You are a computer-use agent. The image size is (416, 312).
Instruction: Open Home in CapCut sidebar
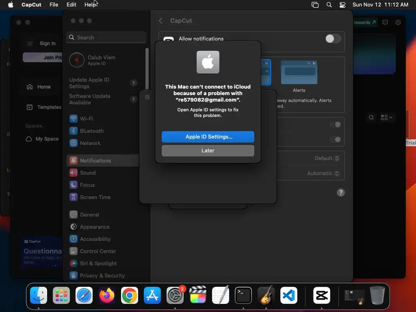click(39, 87)
